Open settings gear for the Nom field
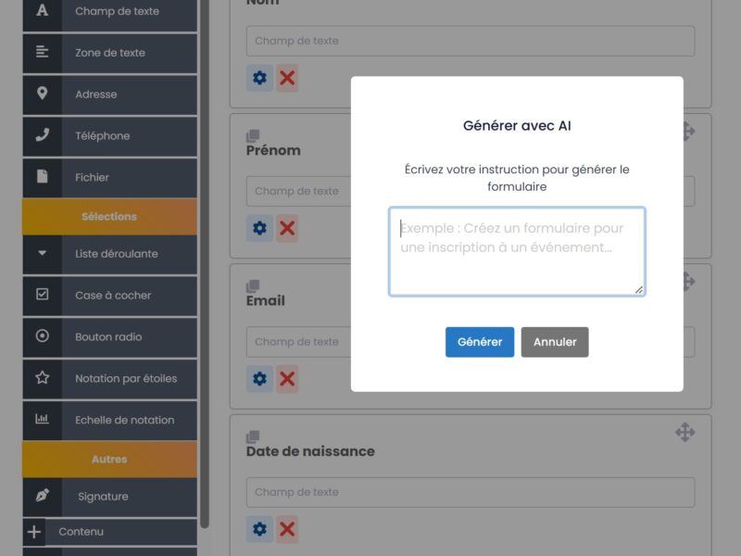This screenshot has width=741, height=556. [x=259, y=78]
